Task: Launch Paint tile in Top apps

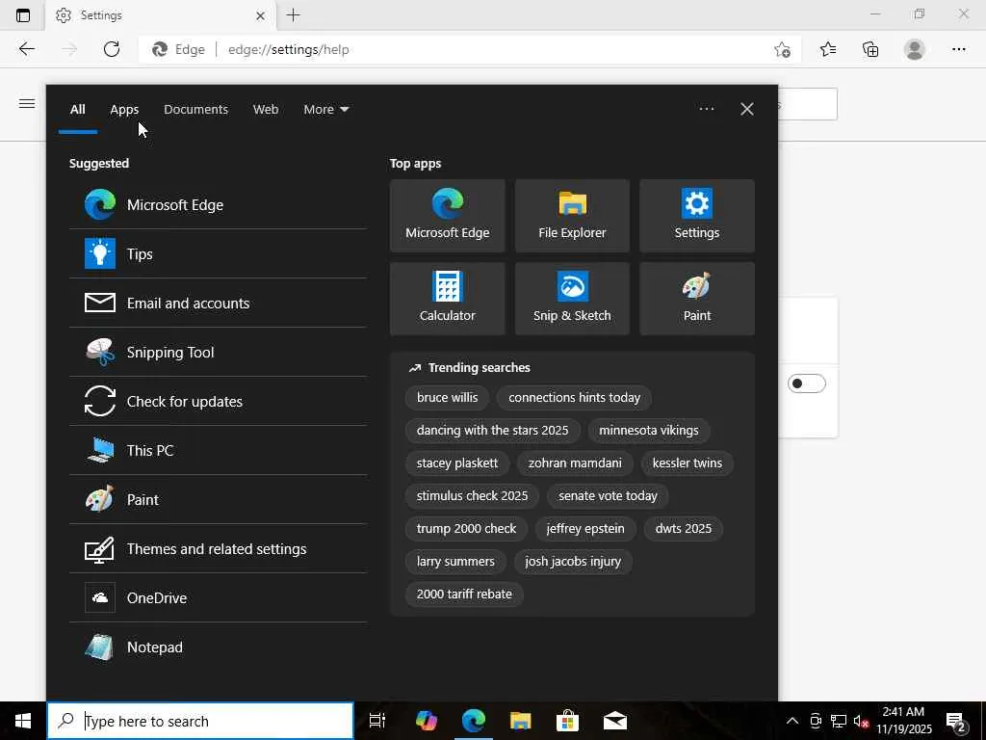Action: click(697, 299)
